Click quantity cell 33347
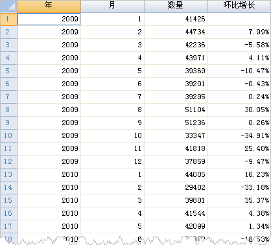This screenshot has width=271, height=245. [x=176, y=136]
